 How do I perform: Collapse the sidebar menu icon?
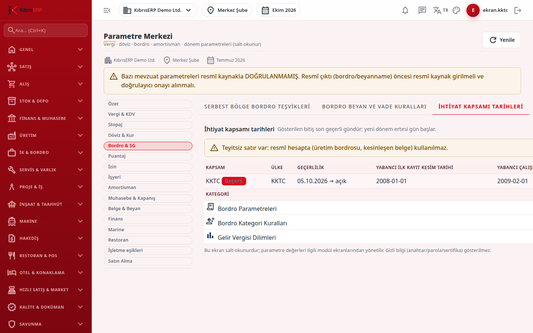click(x=107, y=10)
